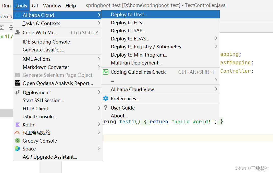Select About at the submenu bottom
273x173 pixels.
pos(119,116)
